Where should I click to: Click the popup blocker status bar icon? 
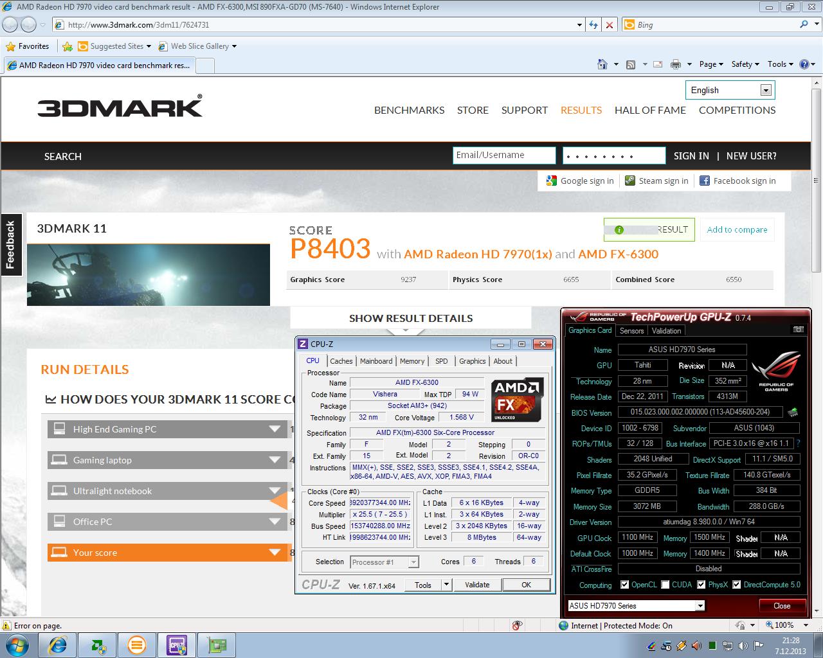coord(518,625)
